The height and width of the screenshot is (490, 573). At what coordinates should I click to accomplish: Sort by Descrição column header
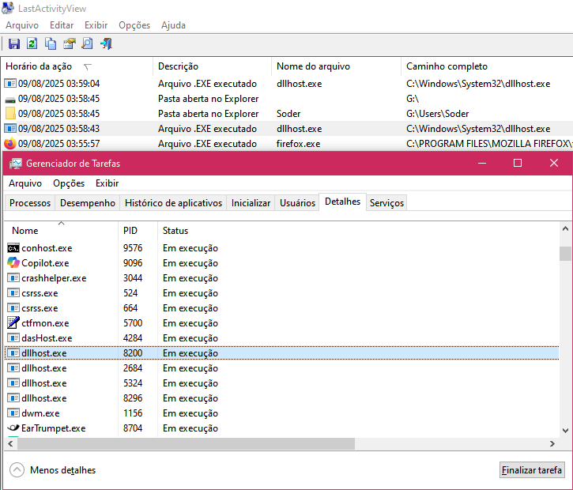pos(212,66)
